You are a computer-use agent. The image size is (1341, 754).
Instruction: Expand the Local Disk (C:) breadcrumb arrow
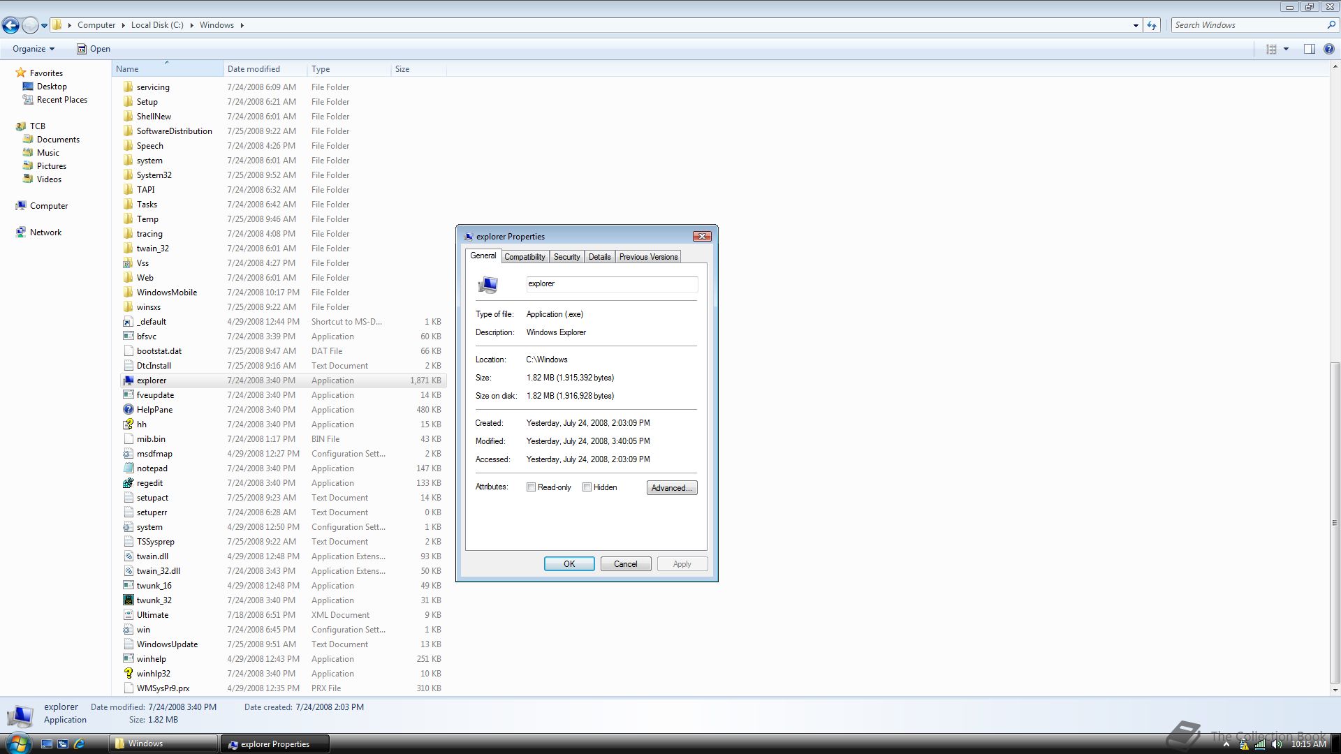coord(192,25)
